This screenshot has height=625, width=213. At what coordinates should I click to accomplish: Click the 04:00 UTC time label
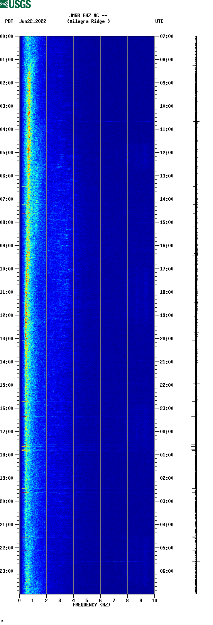tap(167, 525)
